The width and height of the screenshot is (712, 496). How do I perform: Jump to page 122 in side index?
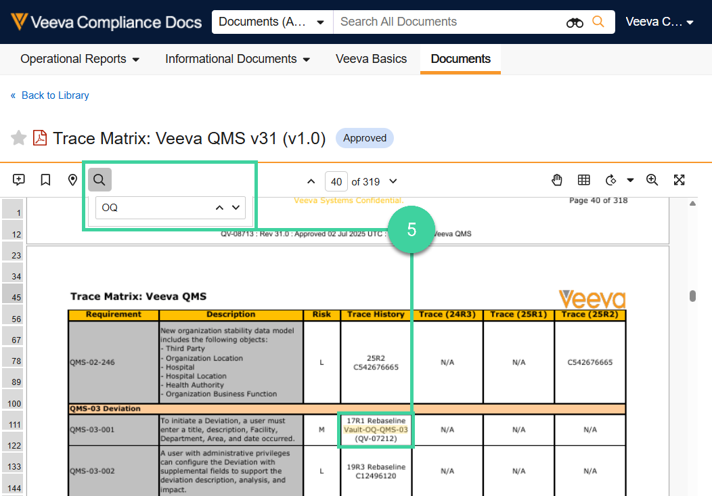point(13,442)
